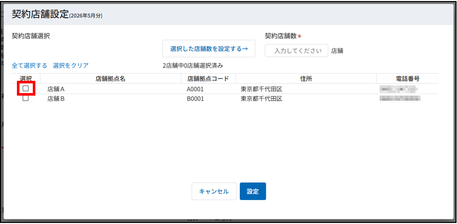Click the キャンセル button
Image resolution: width=457 pixels, height=224 pixels.
[x=214, y=191]
